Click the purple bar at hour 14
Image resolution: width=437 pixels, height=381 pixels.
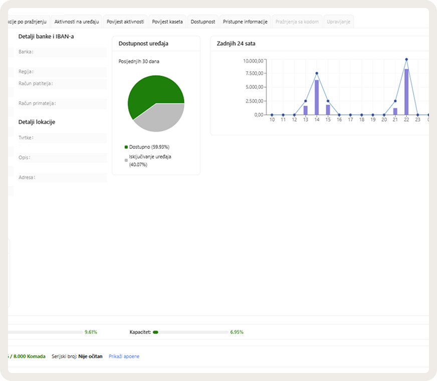pyautogui.click(x=317, y=98)
